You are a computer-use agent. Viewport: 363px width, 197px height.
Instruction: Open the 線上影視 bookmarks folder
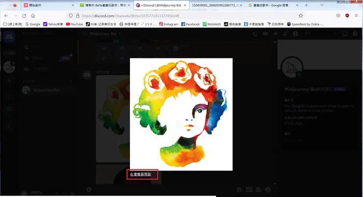click(x=13, y=24)
